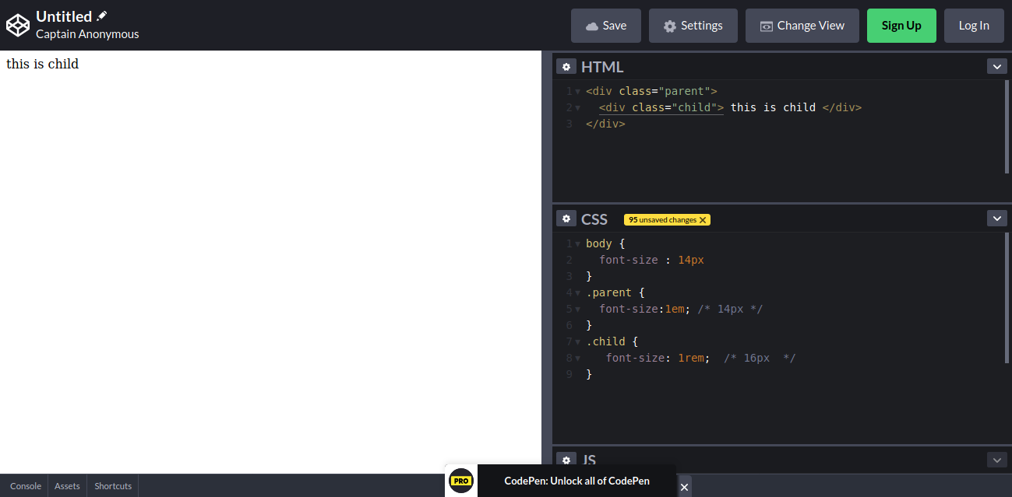Screen dimensions: 1012x497
Task: Click the CodePen logo
Action: [18, 25]
